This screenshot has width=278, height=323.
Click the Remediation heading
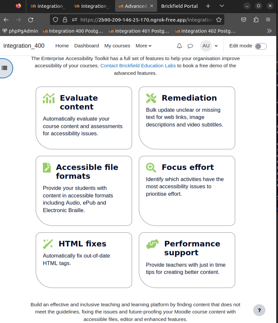click(189, 98)
